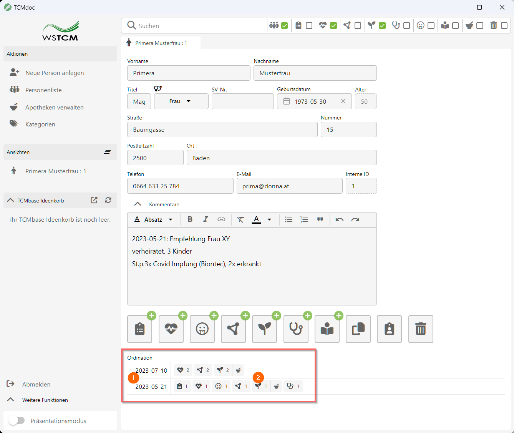Click the stethoscope icon button
Screen dimensions: 514x433
tap(296, 329)
